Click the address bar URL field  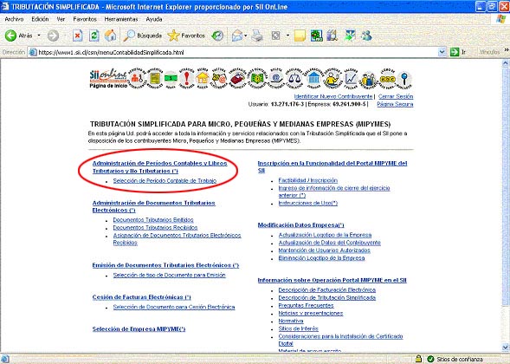click(234, 52)
